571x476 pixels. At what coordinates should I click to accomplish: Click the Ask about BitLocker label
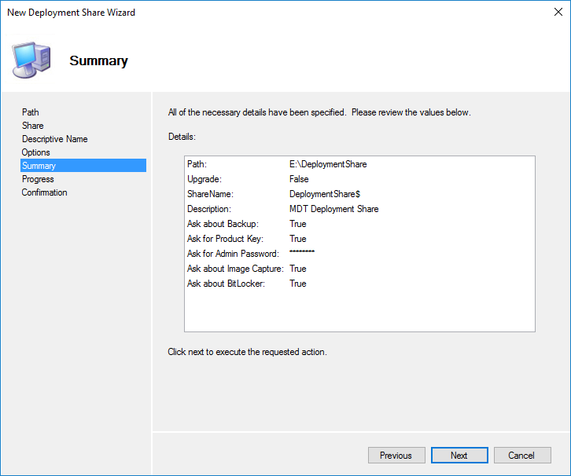[226, 284]
